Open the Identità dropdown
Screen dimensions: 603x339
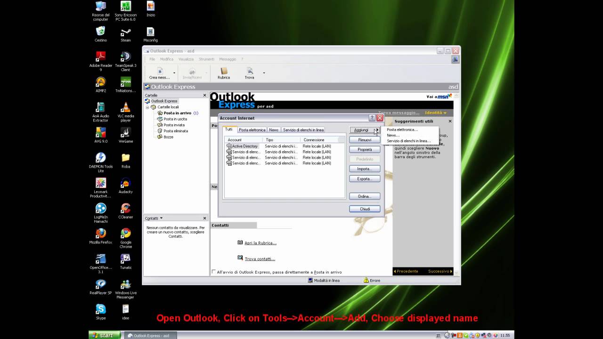(x=435, y=113)
